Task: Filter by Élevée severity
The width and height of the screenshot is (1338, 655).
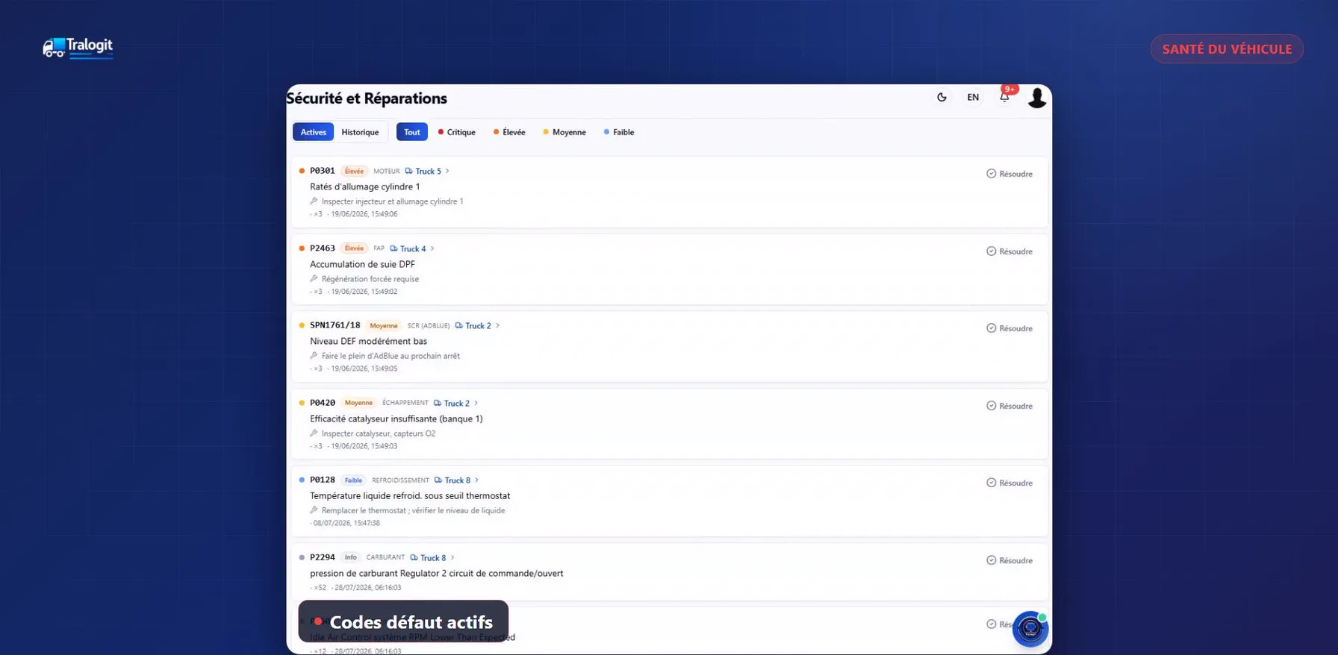Action: (x=509, y=132)
